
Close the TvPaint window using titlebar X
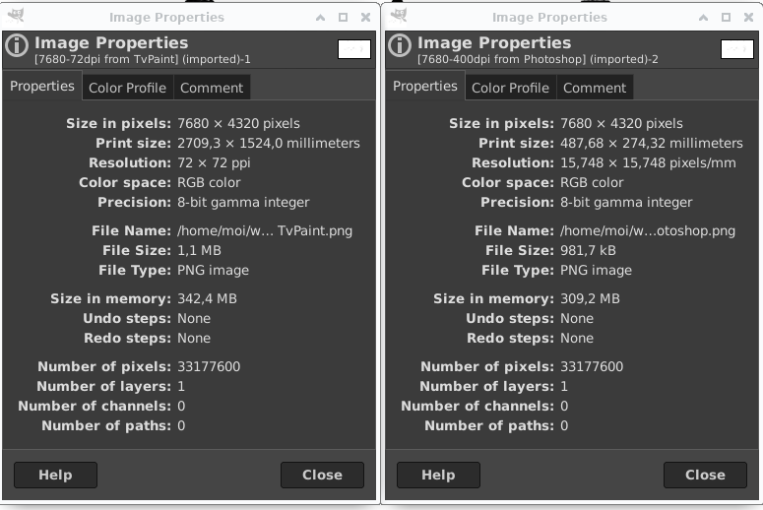[x=365, y=18]
